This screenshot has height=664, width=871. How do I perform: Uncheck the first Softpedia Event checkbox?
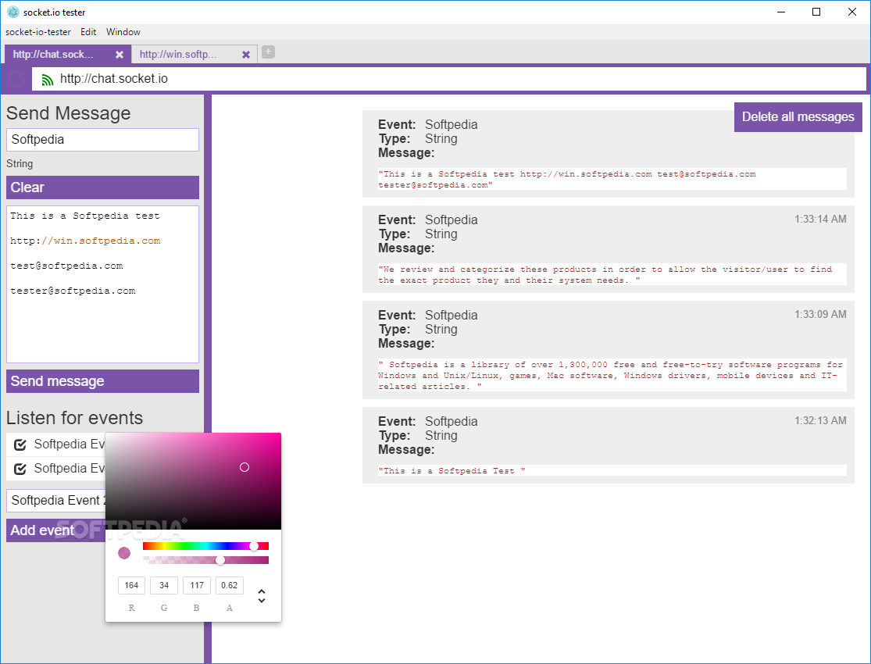coord(20,444)
